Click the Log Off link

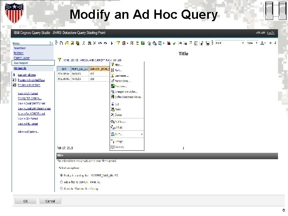point(271,33)
